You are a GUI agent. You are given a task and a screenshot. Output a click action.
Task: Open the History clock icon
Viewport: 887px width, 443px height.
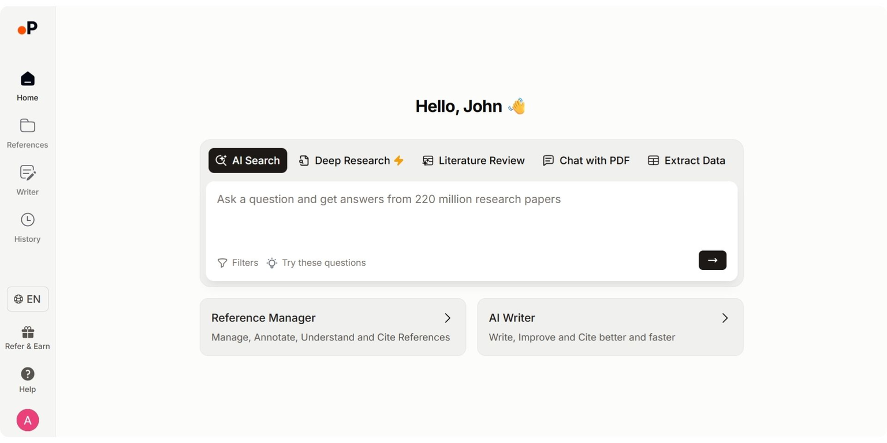(27, 220)
